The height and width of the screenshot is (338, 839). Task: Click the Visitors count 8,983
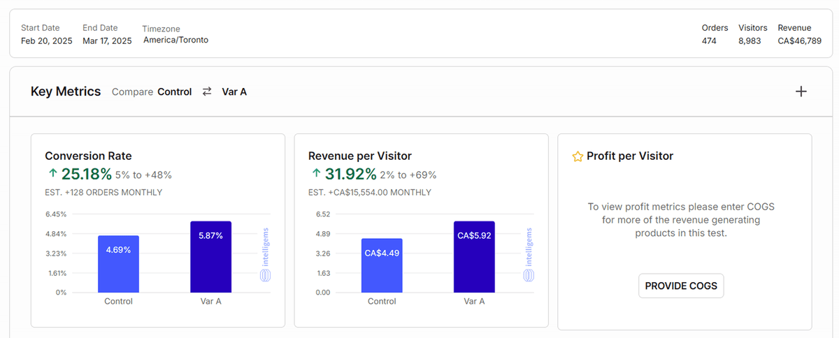[x=750, y=41]
